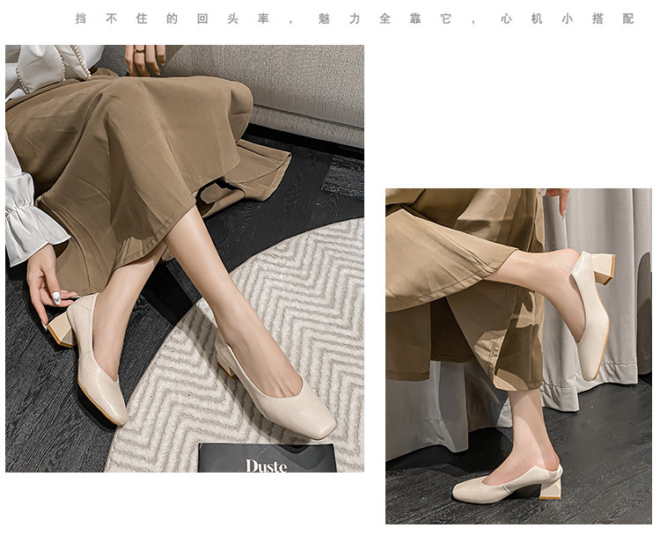The image size is (660, 535).
Task: Open the right photo of raised heel shoe
Action: [x=518, y=356]
